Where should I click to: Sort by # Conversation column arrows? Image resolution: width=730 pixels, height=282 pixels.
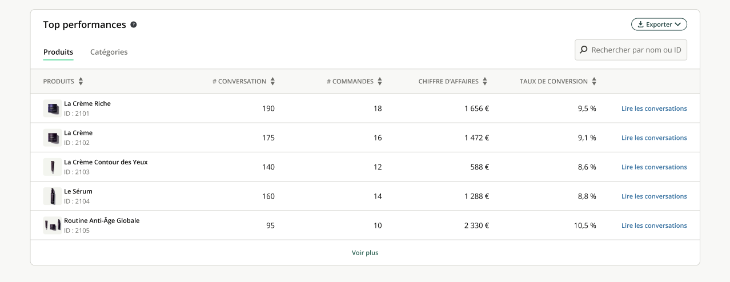click(272, 82)
